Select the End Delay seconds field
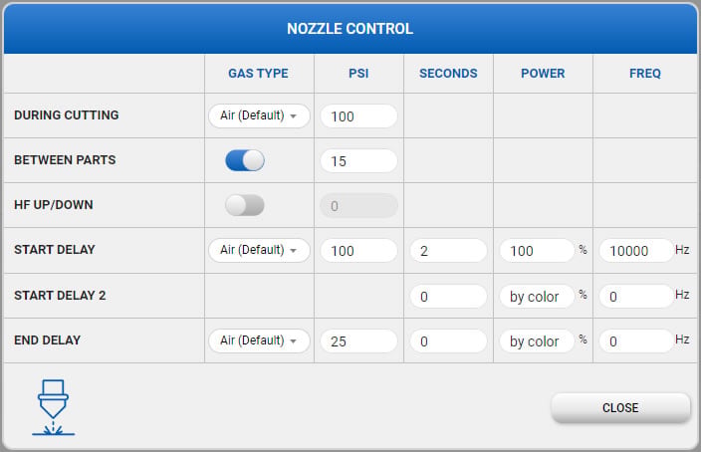Screen dimensions: 701x452 coord(448,341)
